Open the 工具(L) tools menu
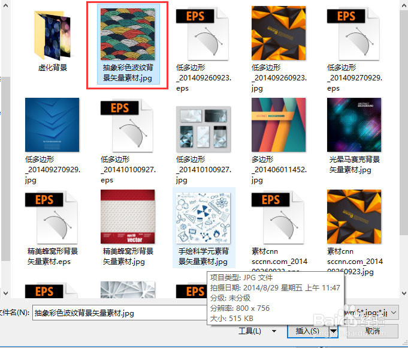The height and width of the screenshot is (348, 408). click(257, 331)
